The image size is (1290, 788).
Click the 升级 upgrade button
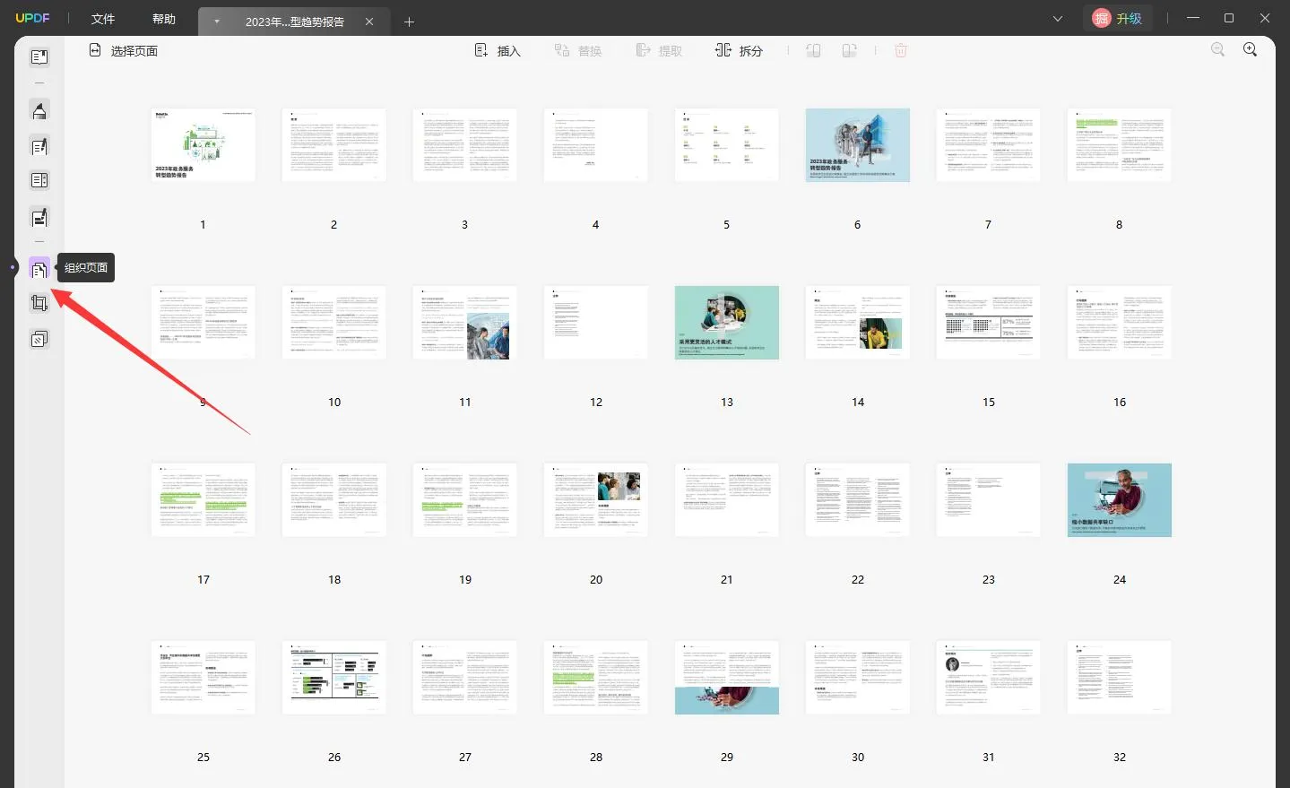tap(1118, 19)
